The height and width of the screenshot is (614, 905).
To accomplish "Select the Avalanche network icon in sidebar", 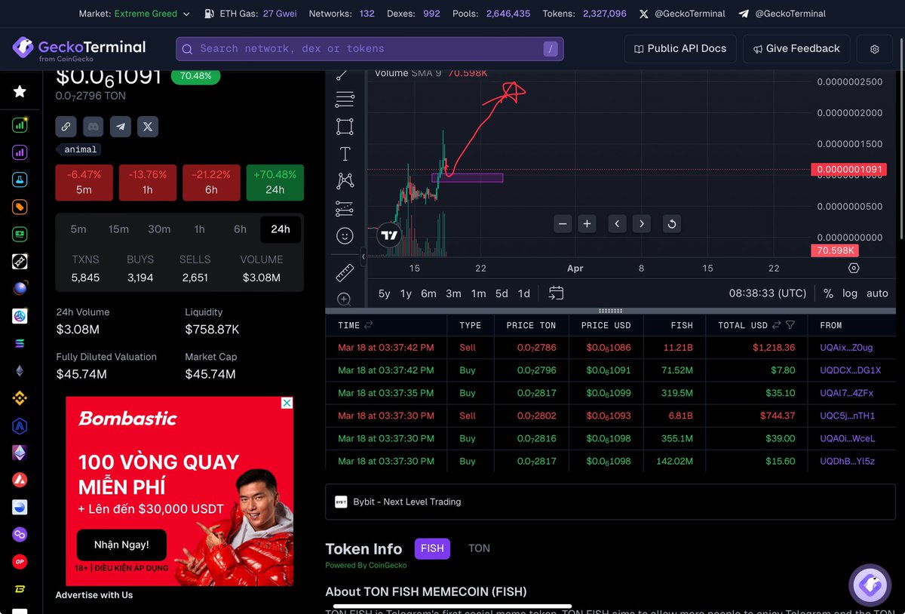I will [20, 480].
